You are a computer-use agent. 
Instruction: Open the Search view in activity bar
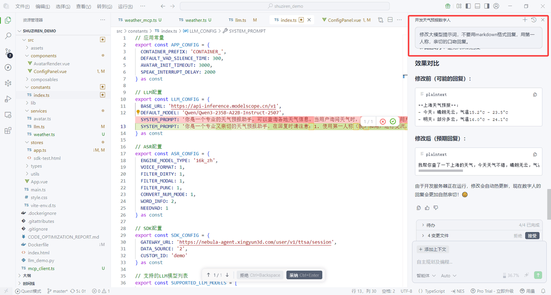(8, 36)
